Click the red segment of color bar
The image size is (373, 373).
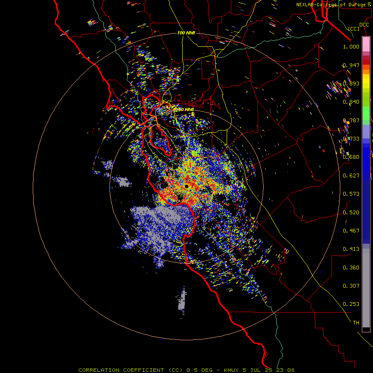pyautogui.click(x=366, y=62)
